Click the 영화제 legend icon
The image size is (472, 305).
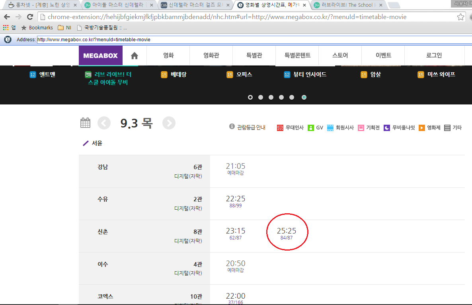(422, 128)
